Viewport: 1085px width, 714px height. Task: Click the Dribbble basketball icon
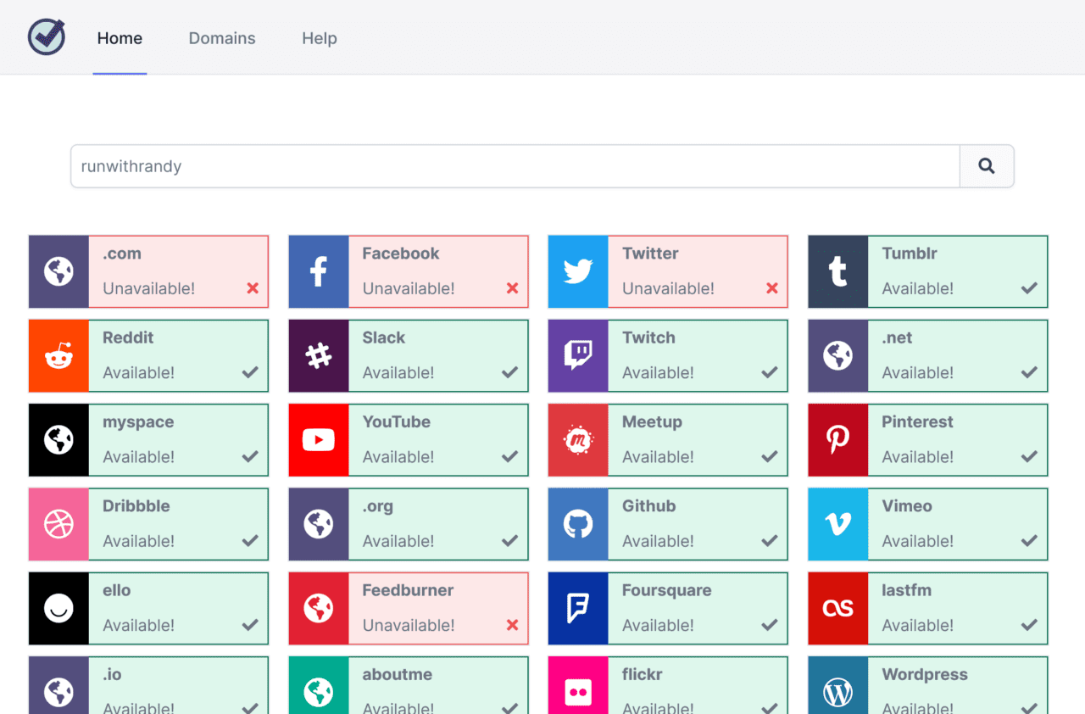pyautogui.click(x=58, y=524)
